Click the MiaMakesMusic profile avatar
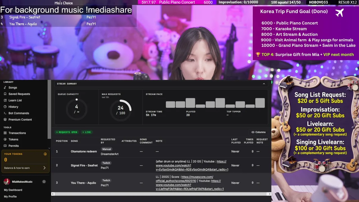The width and height of the screenshot is (359, 202). coord(6,182)
